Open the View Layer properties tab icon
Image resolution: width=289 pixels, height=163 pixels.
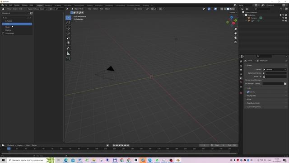click(241, 74)
